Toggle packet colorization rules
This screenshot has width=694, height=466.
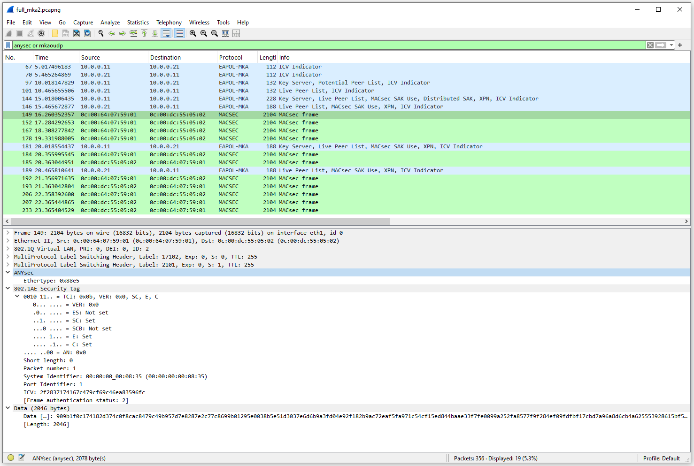[x=179, y=33]
